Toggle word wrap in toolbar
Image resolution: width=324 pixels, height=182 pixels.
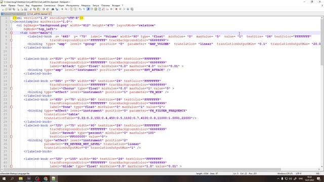click(79, 9)
